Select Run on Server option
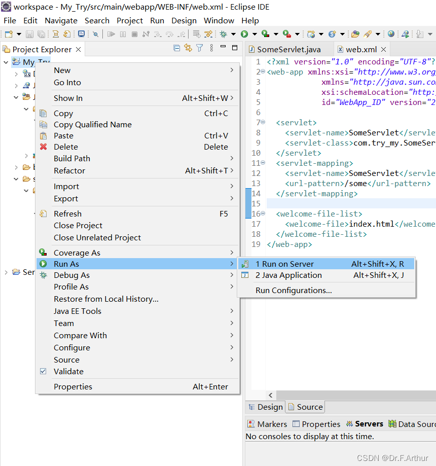The height and width of the screenshot is (466, 436). click(326, 264)
